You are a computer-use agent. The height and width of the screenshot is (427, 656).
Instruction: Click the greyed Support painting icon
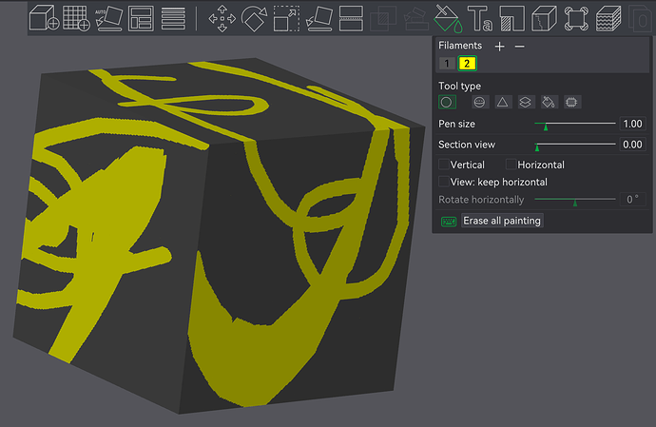coord(415,18)
